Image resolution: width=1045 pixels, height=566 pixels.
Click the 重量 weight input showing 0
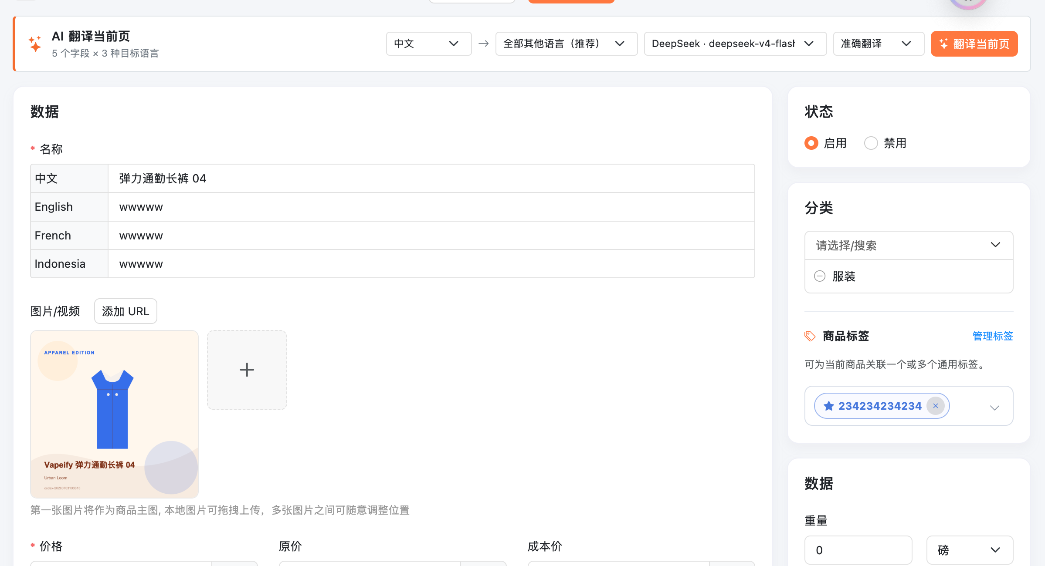[858, 550]
